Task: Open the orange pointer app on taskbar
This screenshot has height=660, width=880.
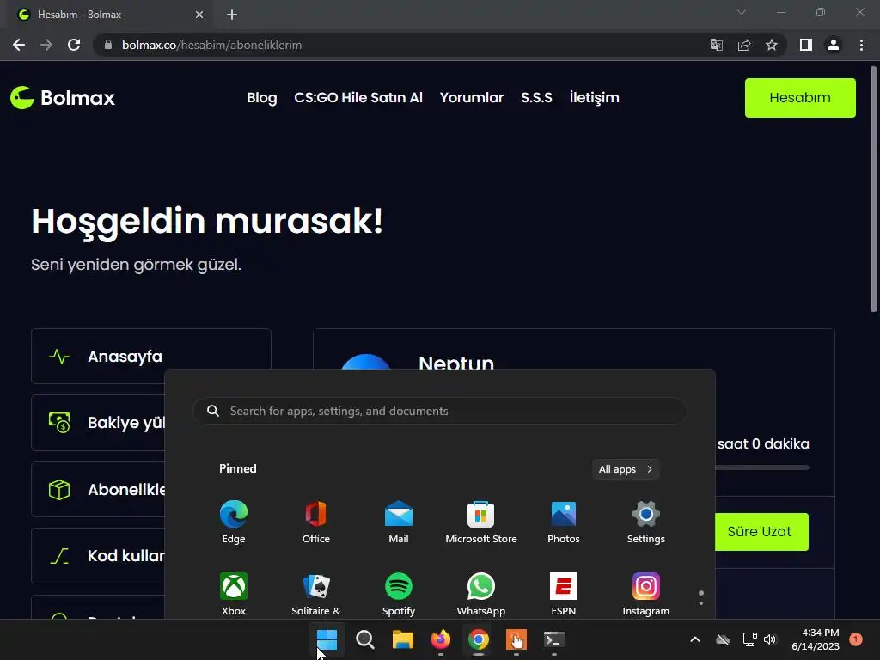Action: pyautogui.click(x=516, y=639)
